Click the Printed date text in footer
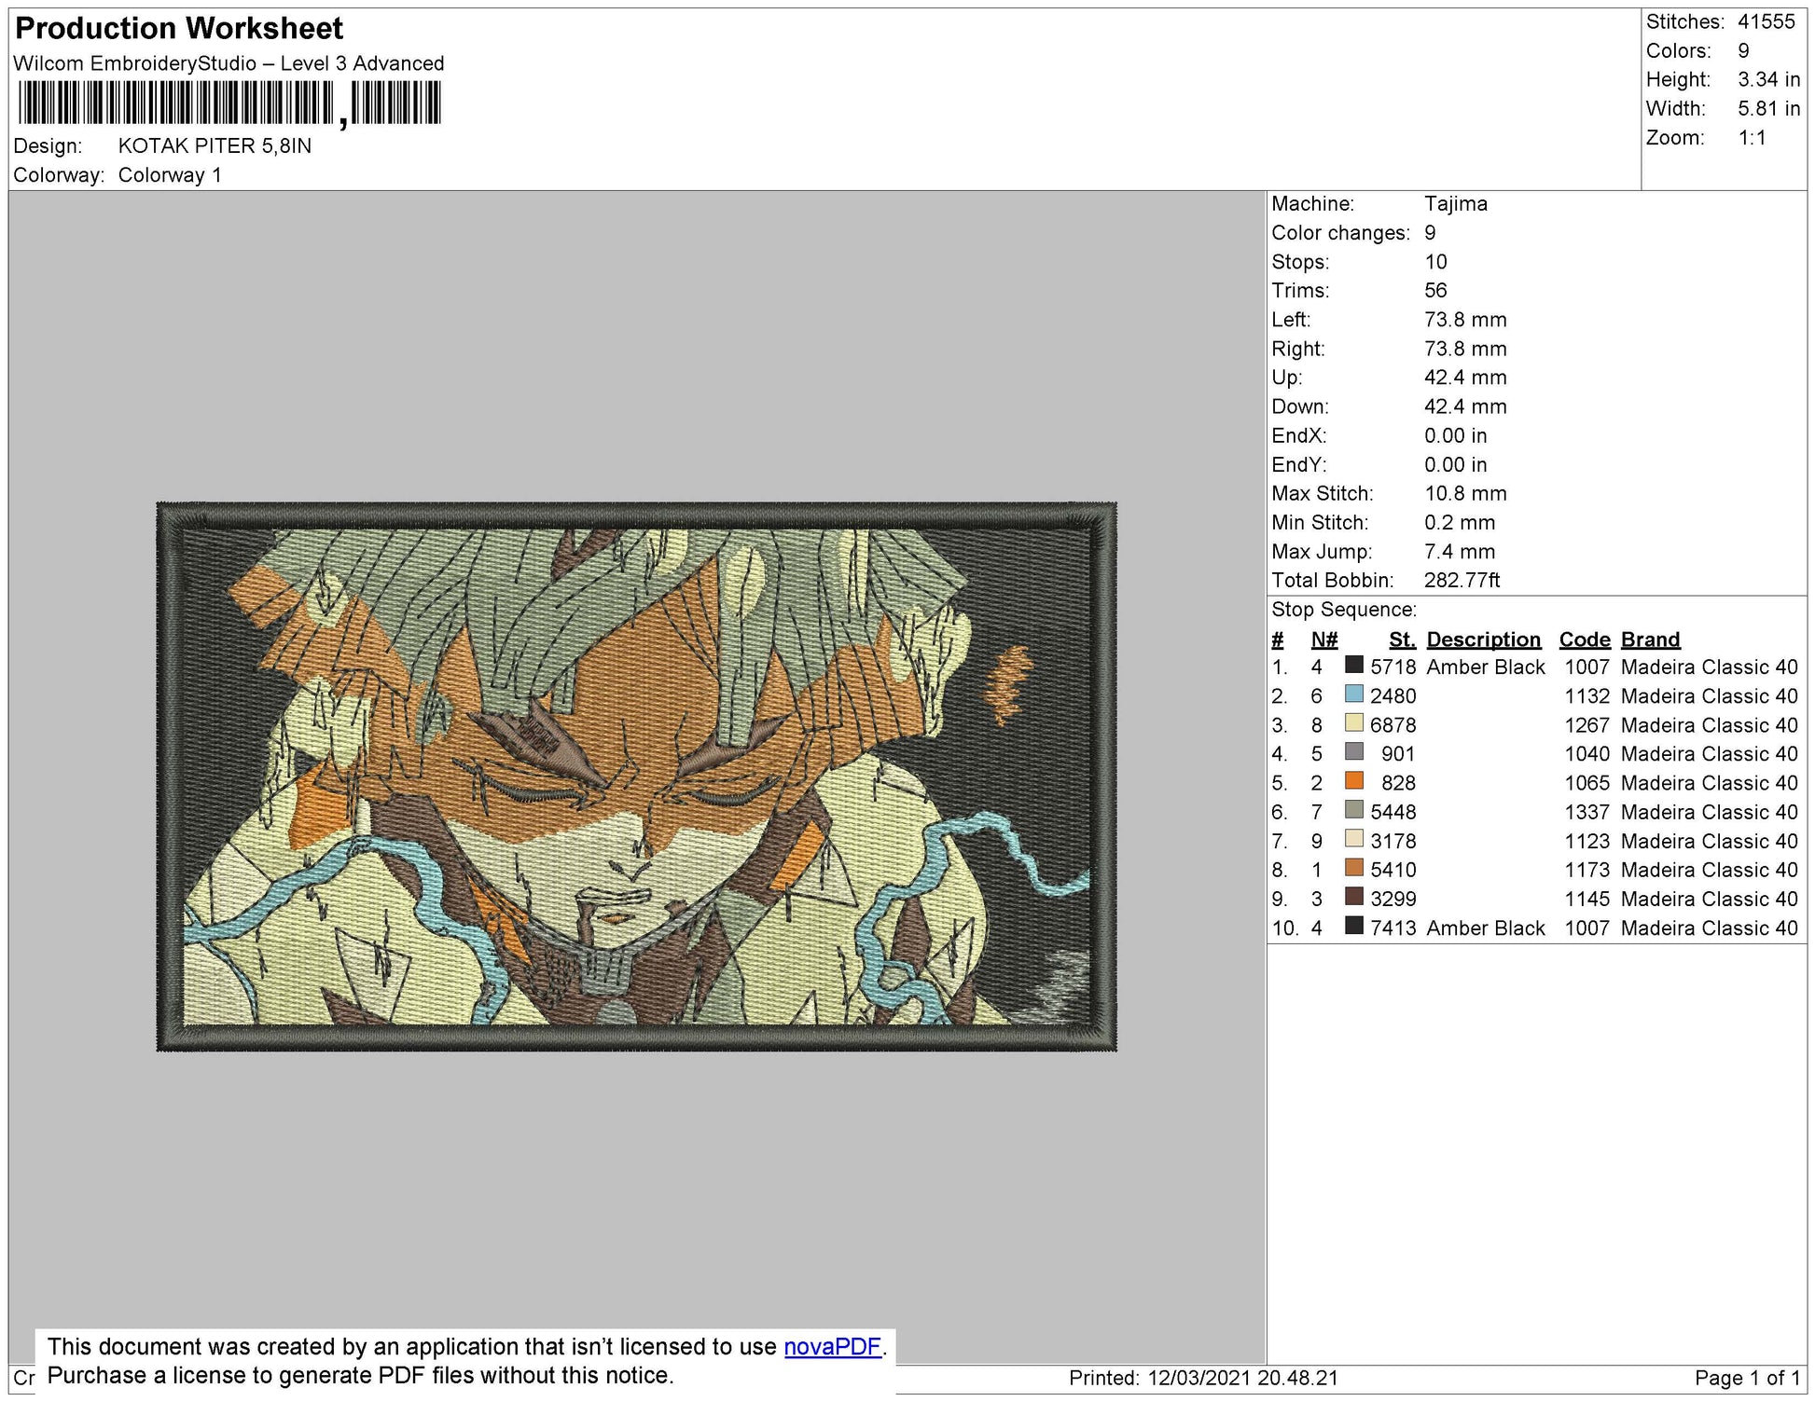 [x=1203, y=1378]
